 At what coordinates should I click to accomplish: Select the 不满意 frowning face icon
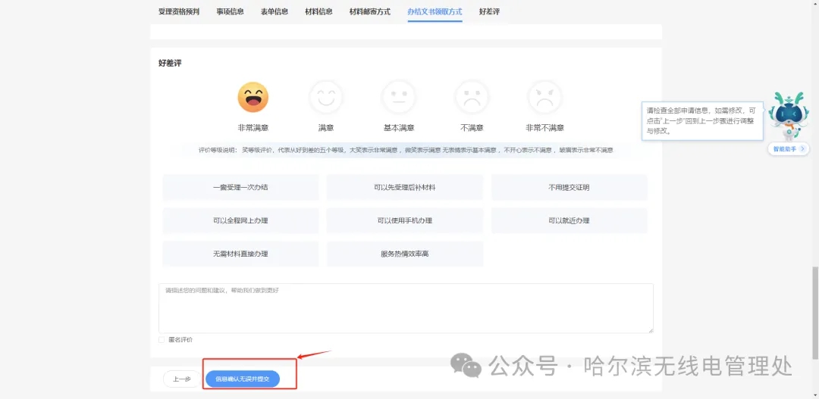pos(472,98)
